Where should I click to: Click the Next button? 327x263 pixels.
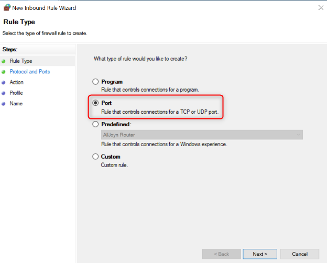coord(260,254)
